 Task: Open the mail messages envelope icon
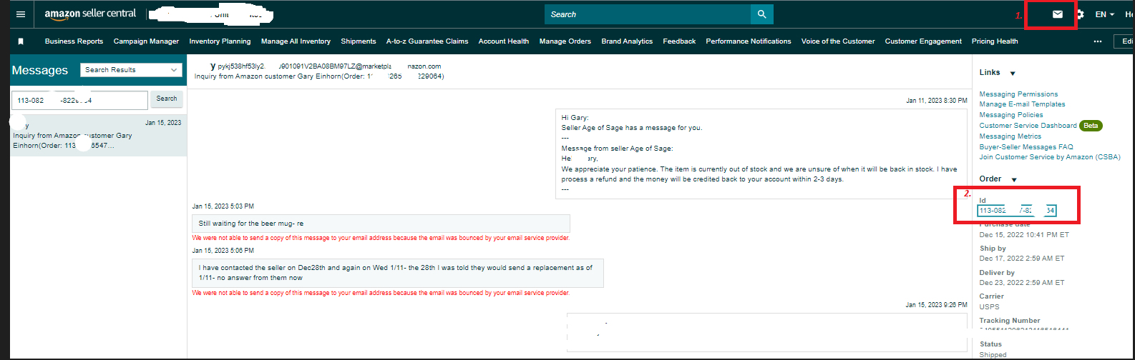(1057, 14)
